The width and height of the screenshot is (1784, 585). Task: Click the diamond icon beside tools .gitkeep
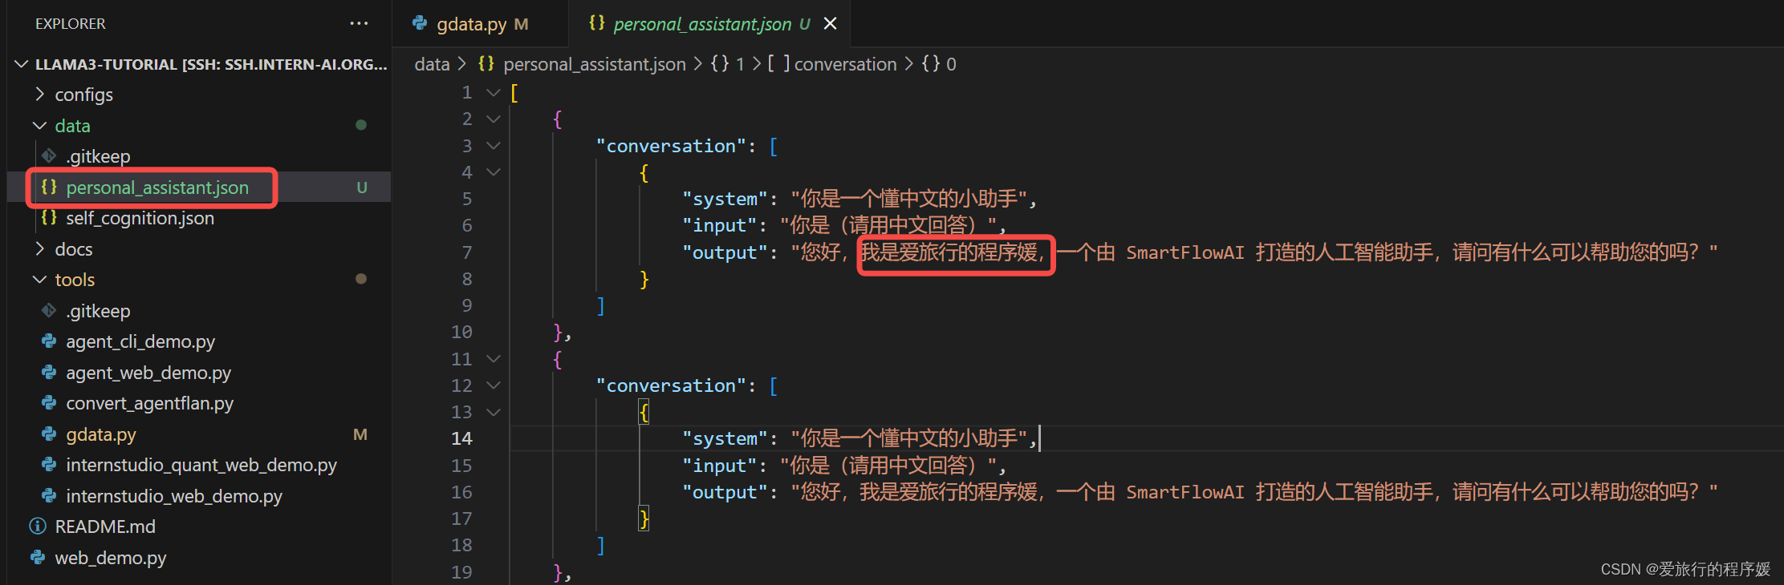point(49,310)
